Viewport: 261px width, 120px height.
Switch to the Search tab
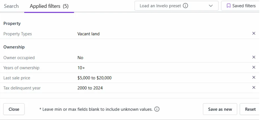(x=11, y=6)
